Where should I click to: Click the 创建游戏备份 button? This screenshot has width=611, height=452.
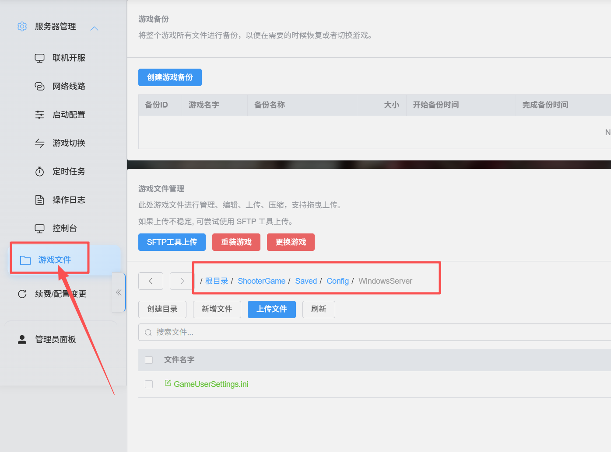170,77
